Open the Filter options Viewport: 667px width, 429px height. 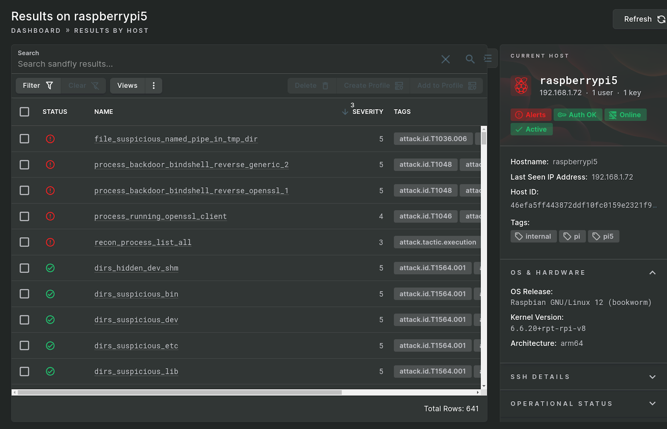[x=38, y=86]
